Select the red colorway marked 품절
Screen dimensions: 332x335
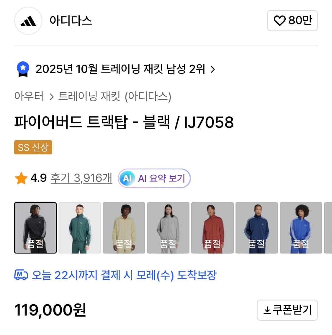point(212,228)
